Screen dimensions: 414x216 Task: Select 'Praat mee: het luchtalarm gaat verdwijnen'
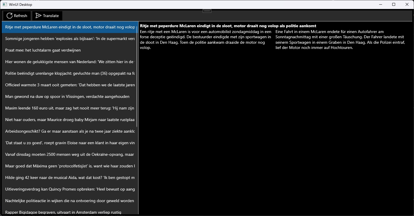70,50
